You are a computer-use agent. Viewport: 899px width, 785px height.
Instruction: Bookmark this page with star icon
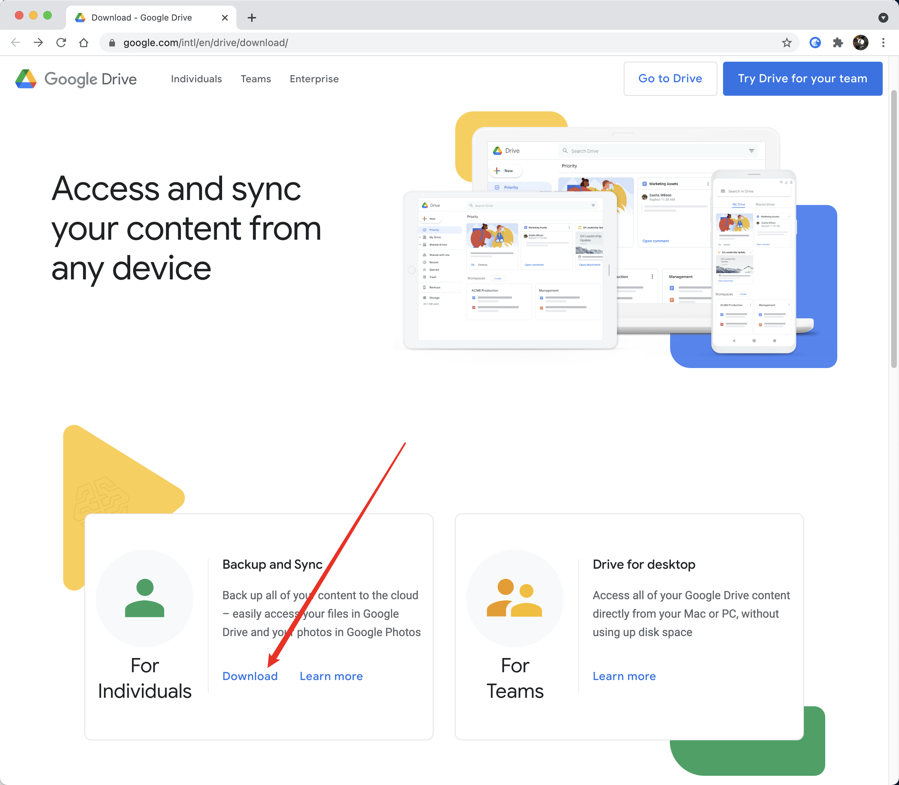click(786, 43)
